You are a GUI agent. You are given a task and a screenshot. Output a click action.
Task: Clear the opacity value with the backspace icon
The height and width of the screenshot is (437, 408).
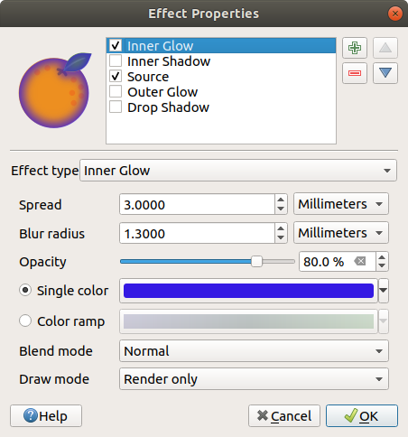(360, 261)
